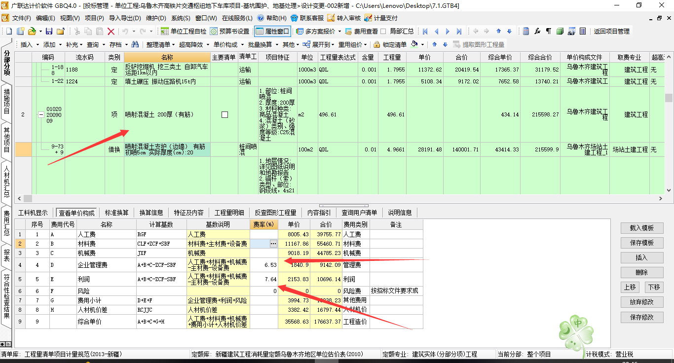Jump to last record icon
The image size is (674, 363).
click(459, 31)
